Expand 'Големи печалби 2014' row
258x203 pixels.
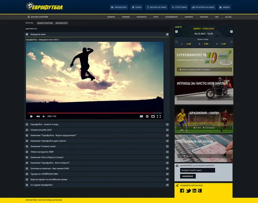97,130
